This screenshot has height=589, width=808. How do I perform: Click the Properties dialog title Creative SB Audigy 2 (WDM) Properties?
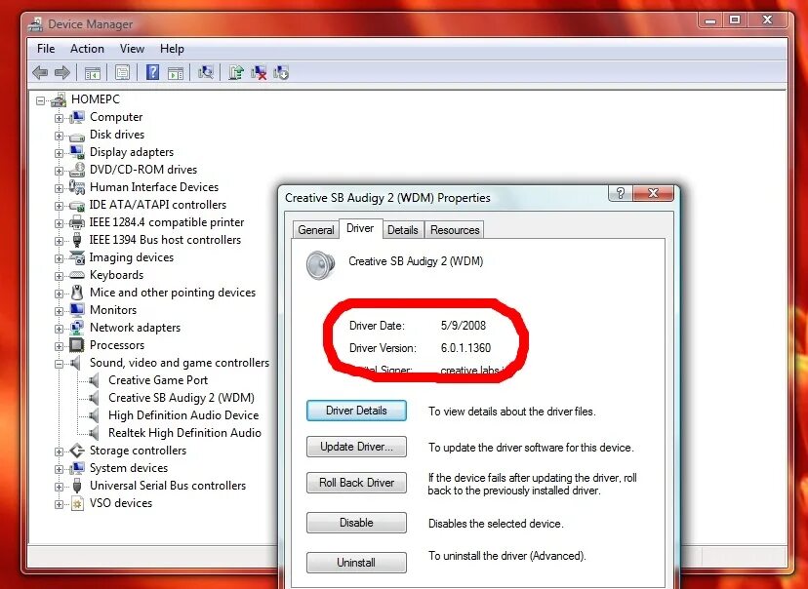387,198
